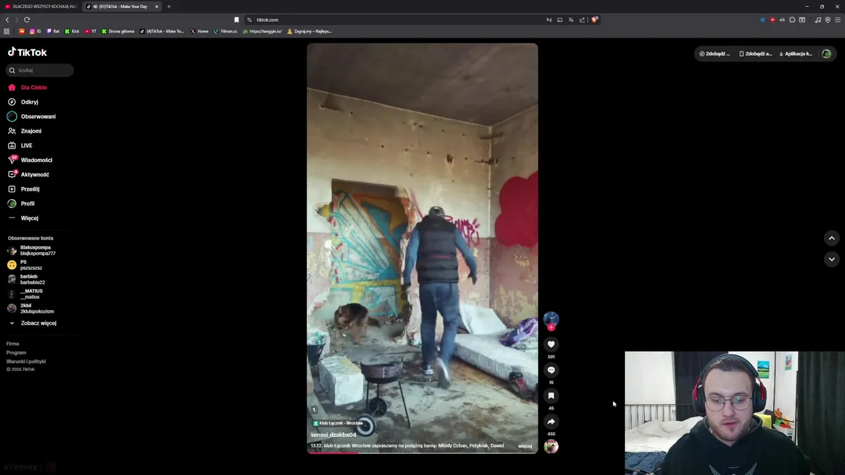Open the Dla Ciebie feed

point(27,87)
